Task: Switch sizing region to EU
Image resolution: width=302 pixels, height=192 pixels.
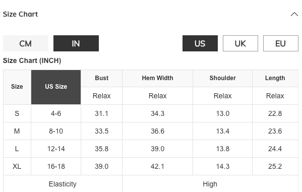Action: [x=281, y=43]
